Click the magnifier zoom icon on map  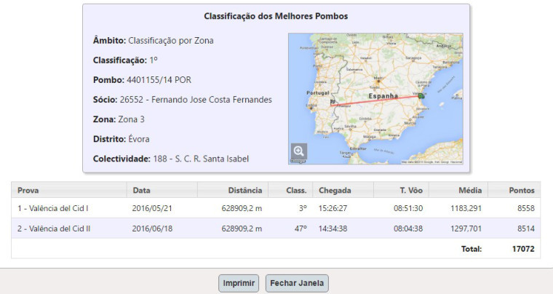(x=298, y=151)
